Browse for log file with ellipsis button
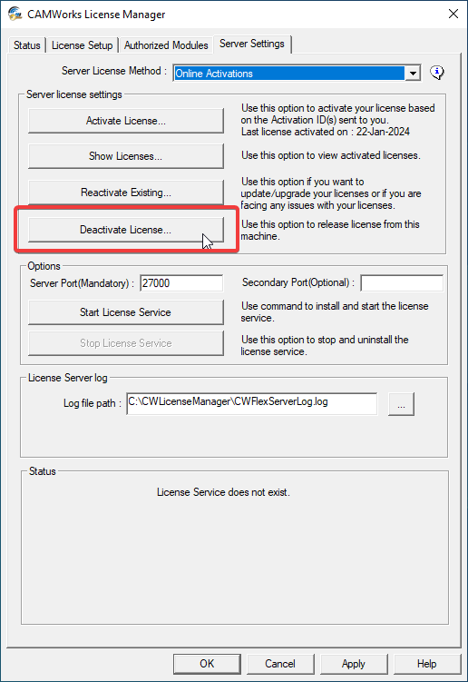468x682 pixels. point(401,404)
